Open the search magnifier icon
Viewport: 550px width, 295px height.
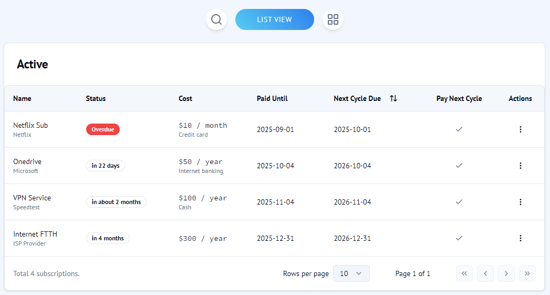pyautogui.click(x=216, y=20)
